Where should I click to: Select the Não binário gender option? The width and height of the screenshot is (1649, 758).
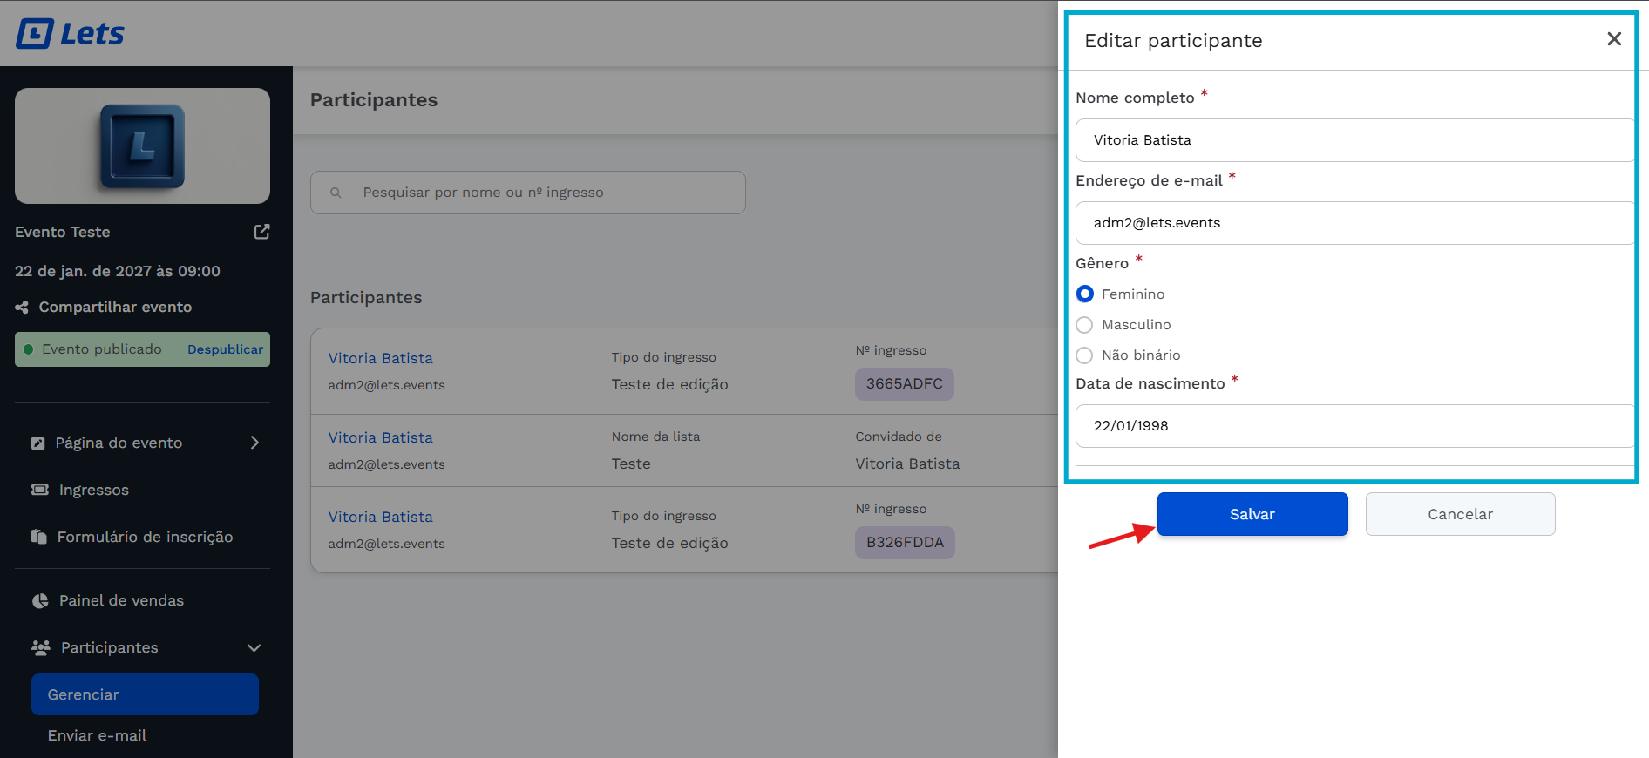[1085, 355]
